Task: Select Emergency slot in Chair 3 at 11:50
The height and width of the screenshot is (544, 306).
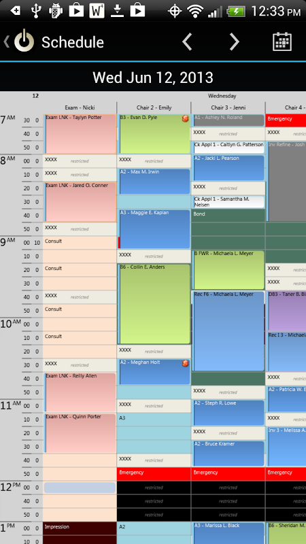Action: (x=228, y=474)
